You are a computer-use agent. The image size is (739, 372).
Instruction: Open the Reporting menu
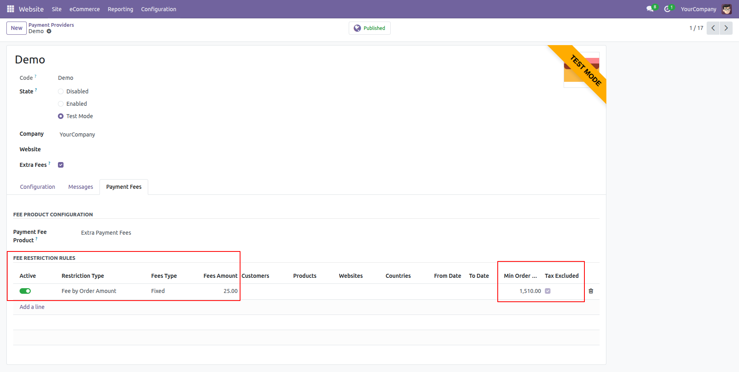click(120, 9)
